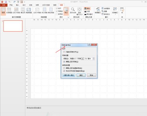Viewport: 147px width, 116px height.
Task: Switch to the 插入 Insert tab
Action: [x=17, y=5]
